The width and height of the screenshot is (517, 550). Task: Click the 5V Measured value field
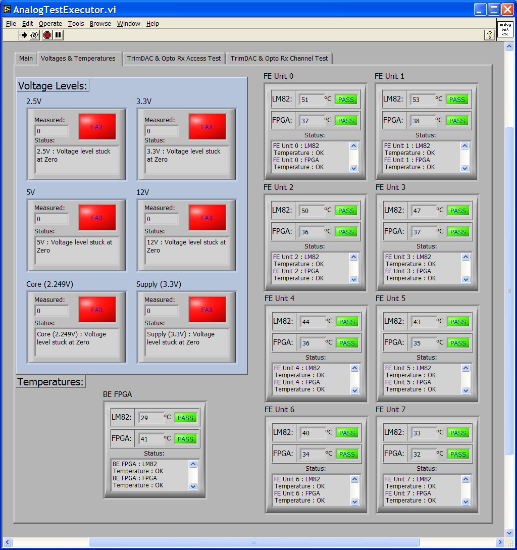click(x=51, y=219)
